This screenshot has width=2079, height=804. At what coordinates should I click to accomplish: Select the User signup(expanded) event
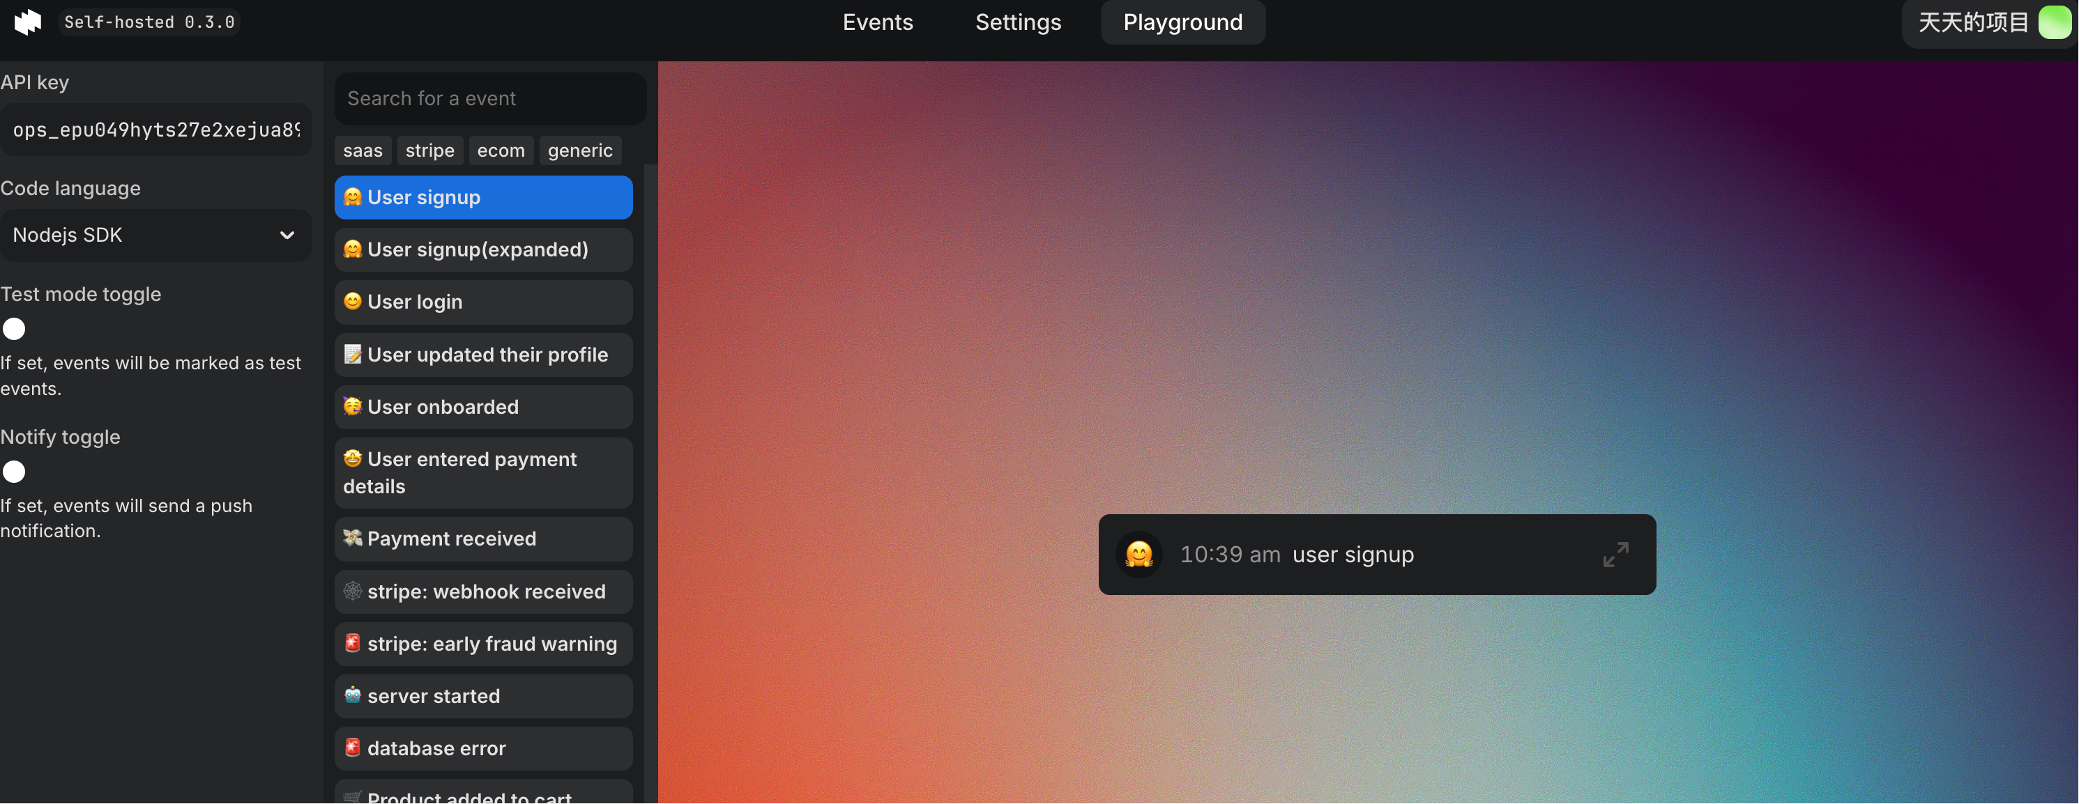coord(483,250)
